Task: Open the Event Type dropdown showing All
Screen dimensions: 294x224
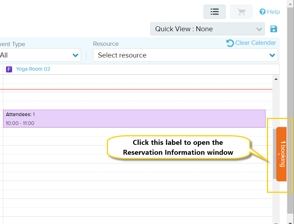Action: 40,55
